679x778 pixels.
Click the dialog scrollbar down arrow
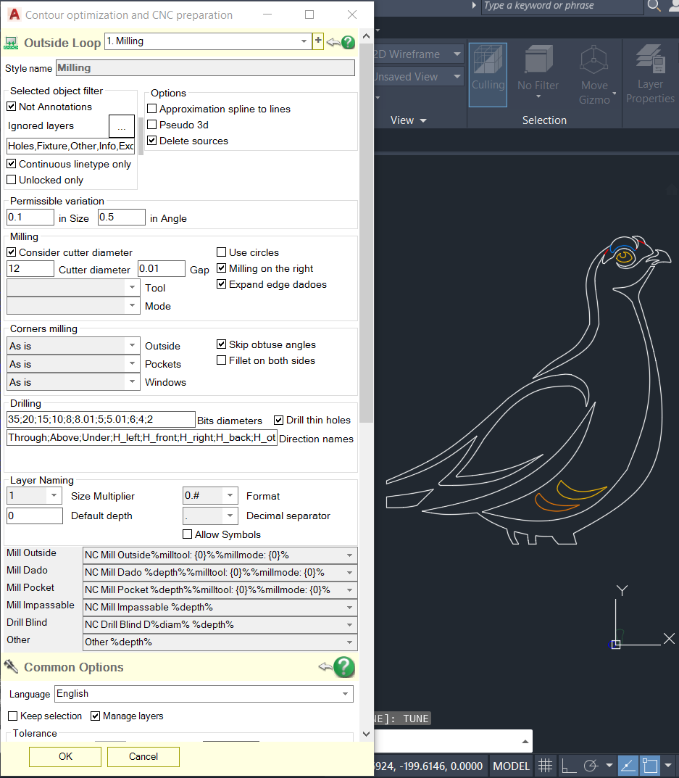tap(366, 733)
